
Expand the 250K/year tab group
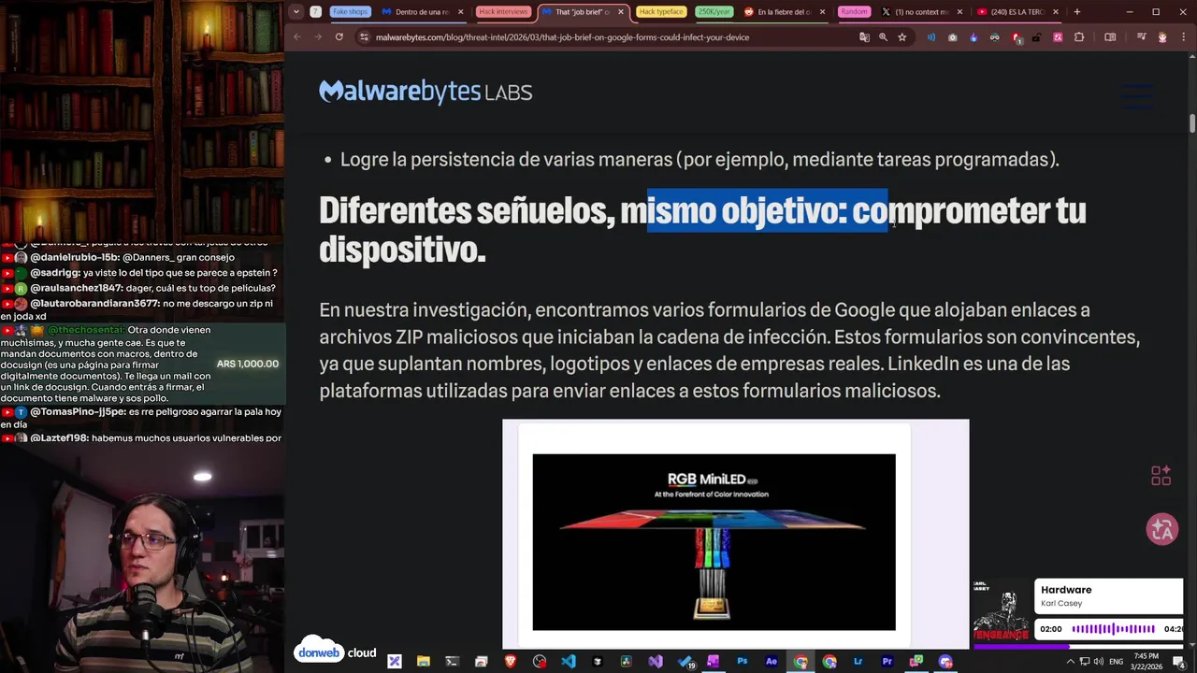pos(714,12)
